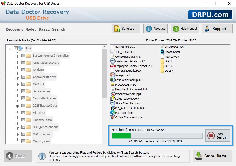Select the Financial_data folder label
The height and width of the screenshot is (166, 236).
(42, 120)
